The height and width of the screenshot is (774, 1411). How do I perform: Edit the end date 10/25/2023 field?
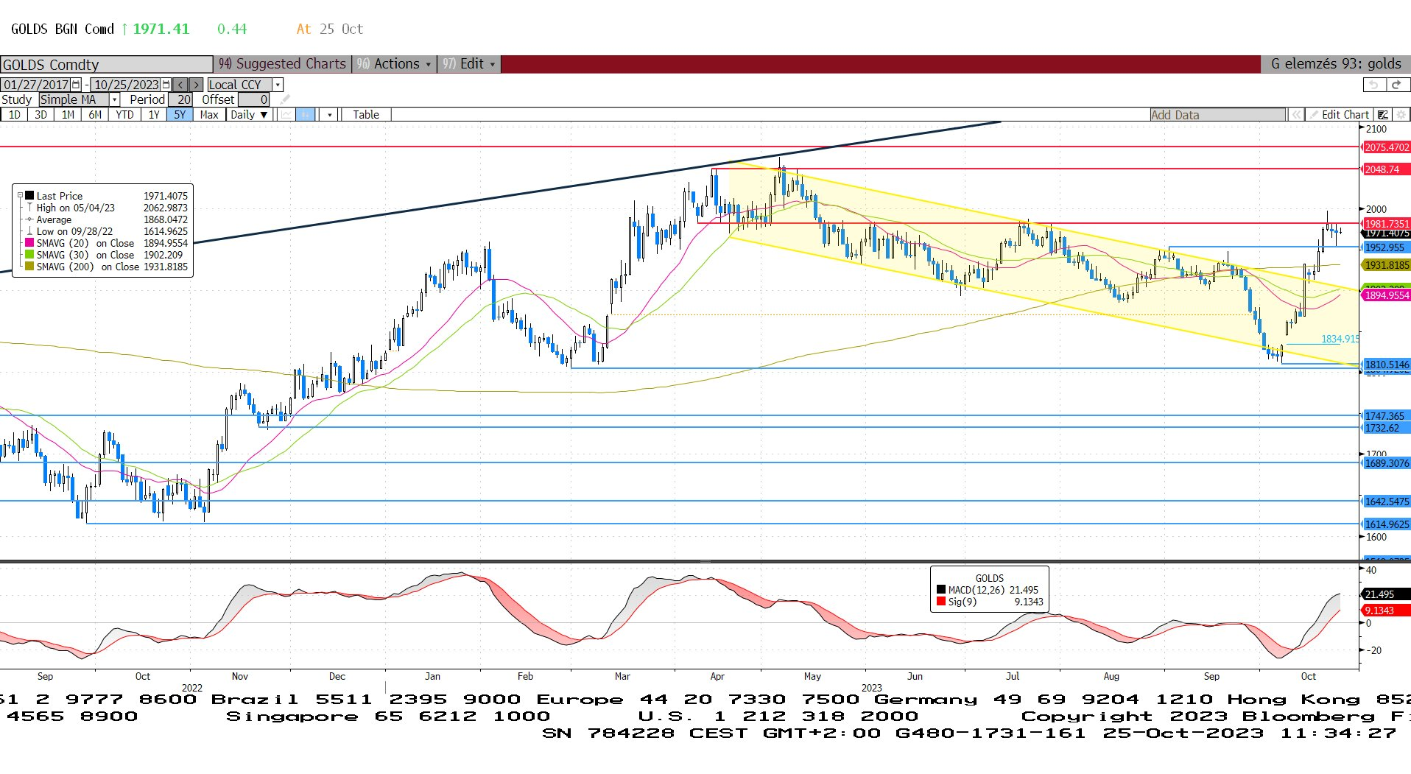(126, 85)
